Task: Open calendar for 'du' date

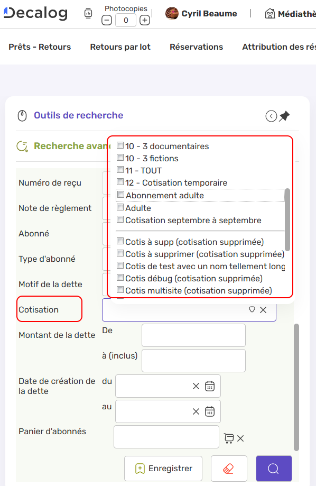Action: click(210, 386)
